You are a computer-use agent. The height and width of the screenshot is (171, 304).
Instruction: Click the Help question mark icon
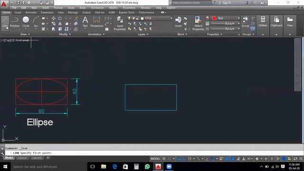[262, 3]
